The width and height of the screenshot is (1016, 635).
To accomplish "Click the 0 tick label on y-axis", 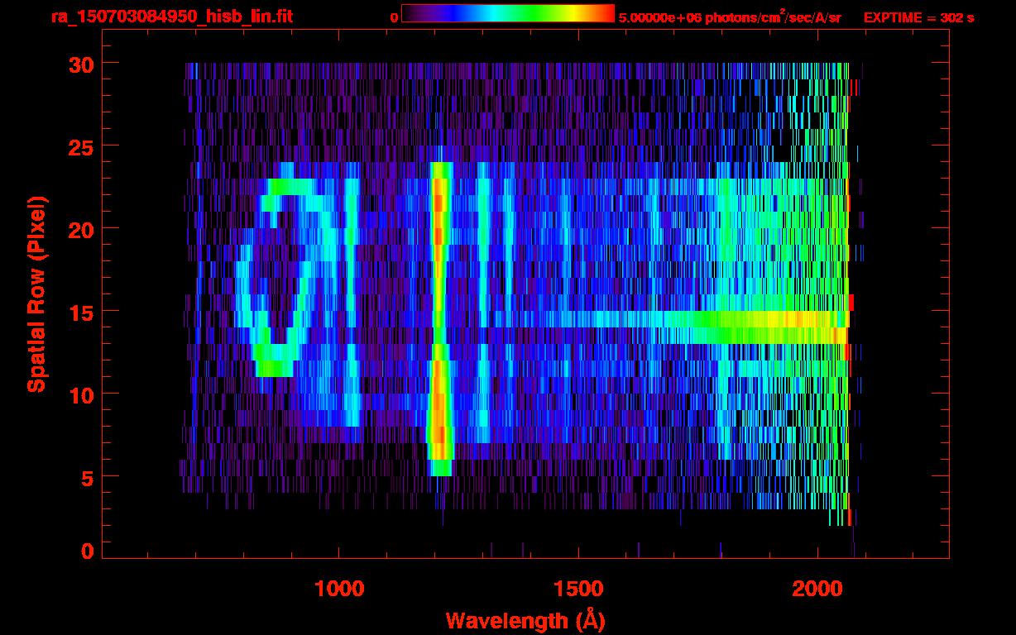I will pyautogui.click(x=86, y=551).
